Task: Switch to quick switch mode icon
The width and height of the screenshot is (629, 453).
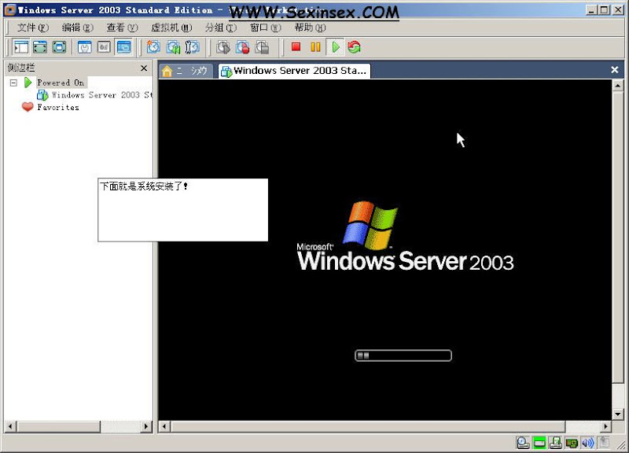Action: tap(60, 47)
